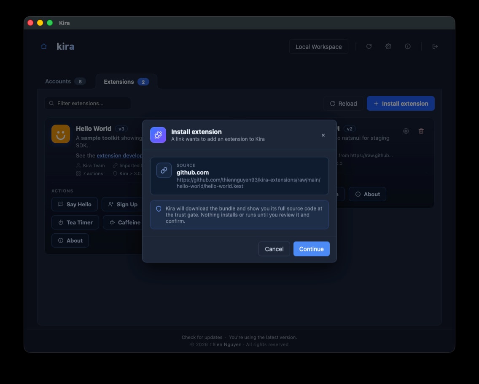Image resolution: width=479 pixels, height=384 pixels.
Task: Focus the Filter extensions search field
Action: tap(88, 104)
